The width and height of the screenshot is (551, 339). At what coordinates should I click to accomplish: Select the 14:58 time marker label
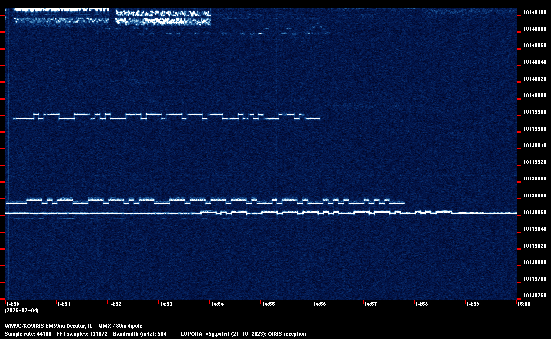click(422, 304)
